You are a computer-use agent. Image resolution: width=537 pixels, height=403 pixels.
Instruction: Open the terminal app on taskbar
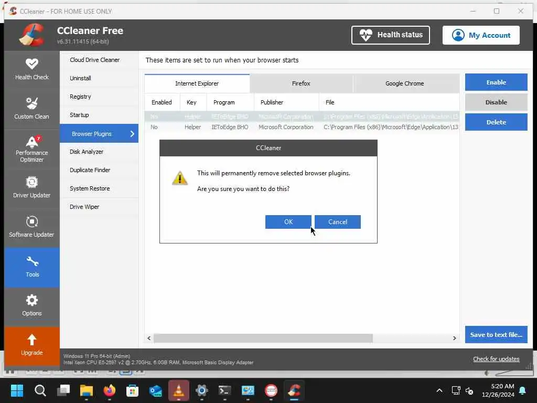[224, 390]
